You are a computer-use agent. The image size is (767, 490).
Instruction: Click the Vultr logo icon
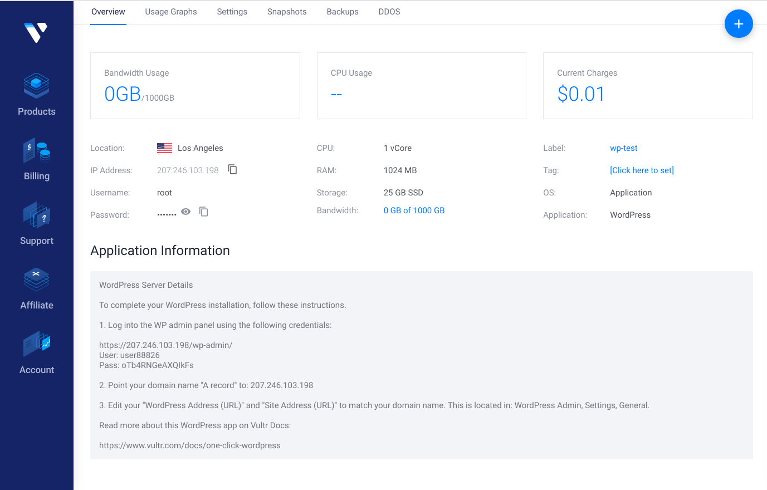(x=36, y=32)
